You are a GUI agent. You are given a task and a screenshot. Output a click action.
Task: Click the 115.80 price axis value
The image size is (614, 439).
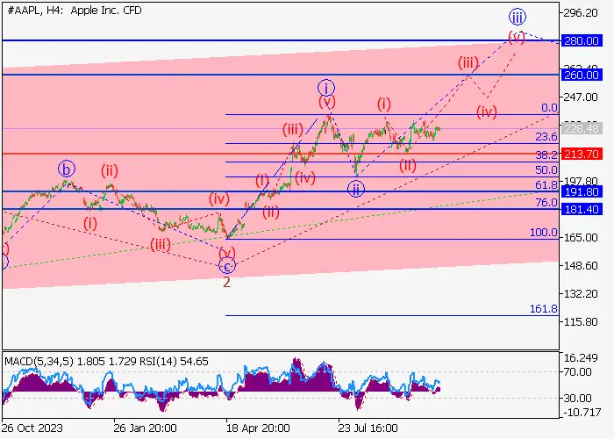tap(581, 322)
